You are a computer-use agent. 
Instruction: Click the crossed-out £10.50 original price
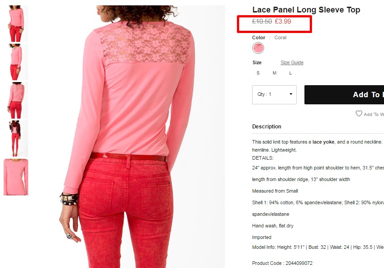(x=262, y=21)
